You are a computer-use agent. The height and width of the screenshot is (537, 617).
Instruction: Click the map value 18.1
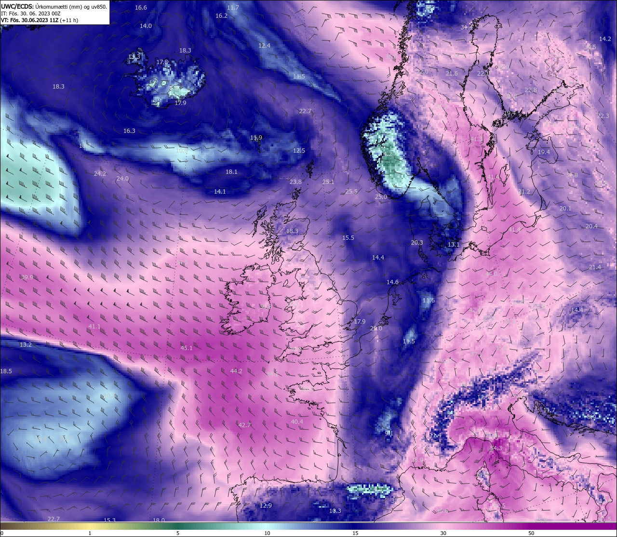[x=231, y=171]
